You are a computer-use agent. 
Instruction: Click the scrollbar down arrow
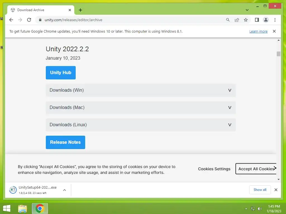click(278, 179)
